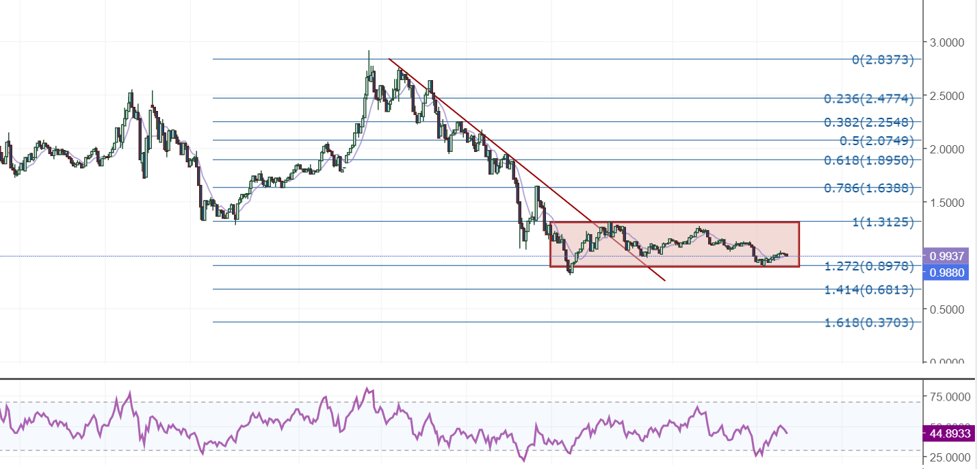Select the 1.272(0.8978) extension label

coord(869,266)
